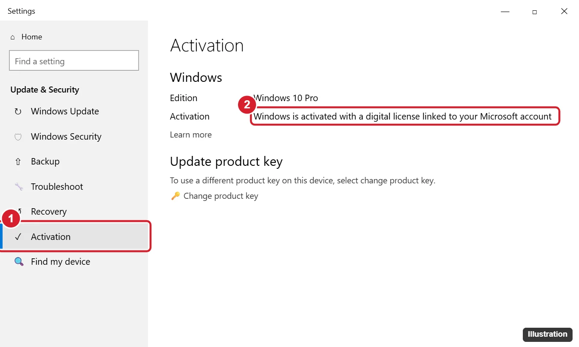Click the Backup upward arrow icon
579x347 pixels.
tap(18, 162)
